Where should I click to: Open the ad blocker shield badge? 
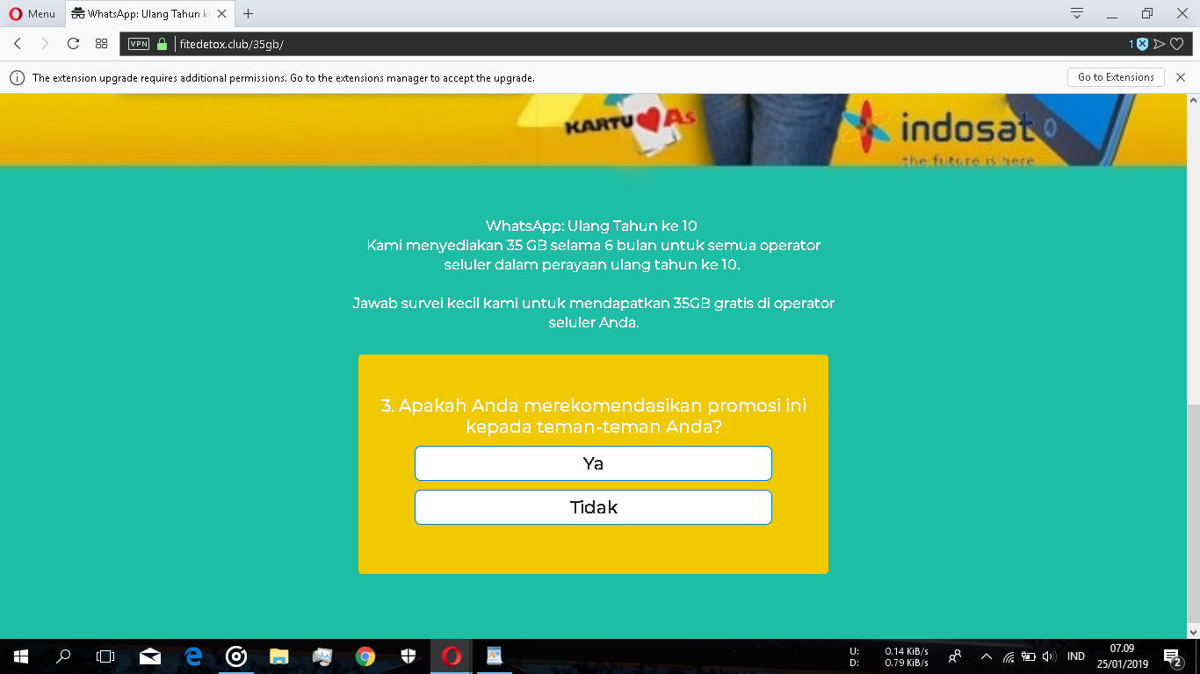(x=1141, y=44)
